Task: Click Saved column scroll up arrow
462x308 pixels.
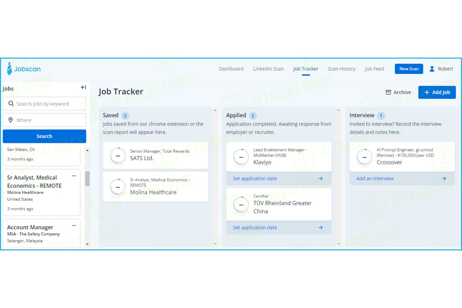Action: click(x=215, y=110)
